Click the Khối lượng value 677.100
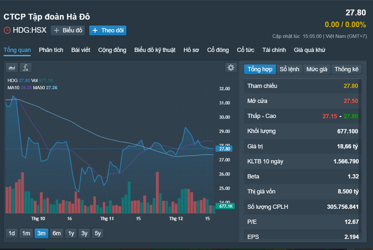This screenshot has width=373, height=250. coord(347,131)
